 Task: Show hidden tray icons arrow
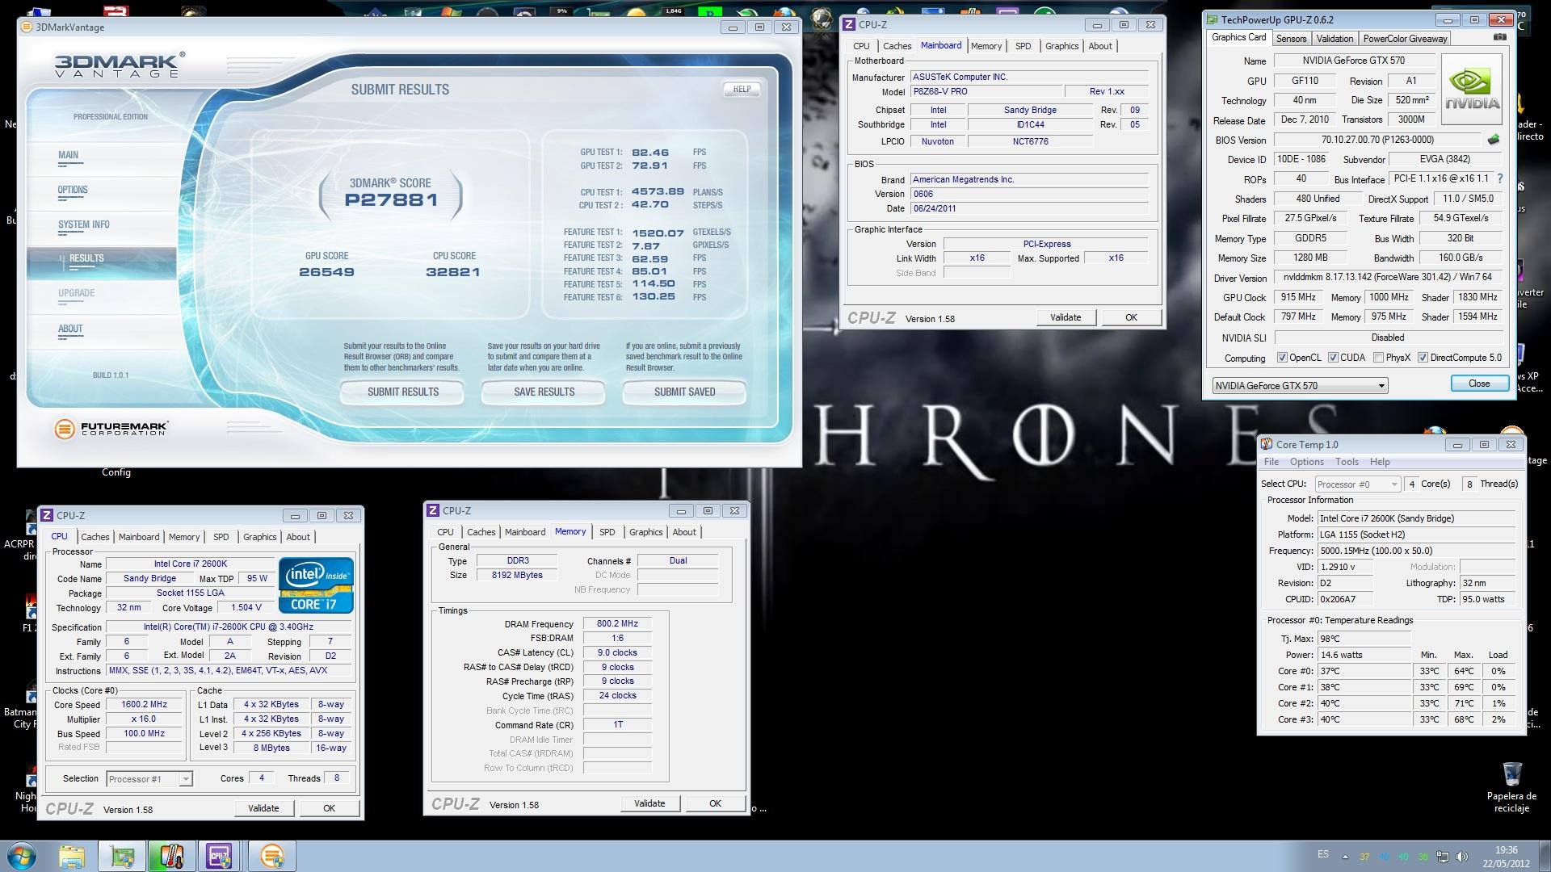tap(1345, 857)
